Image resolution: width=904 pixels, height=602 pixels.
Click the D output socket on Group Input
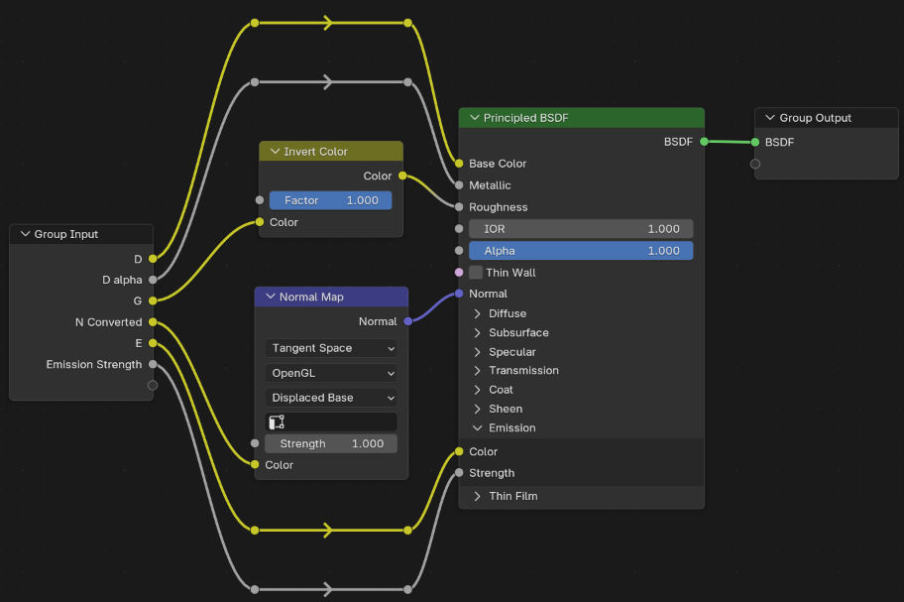[153, 259]
